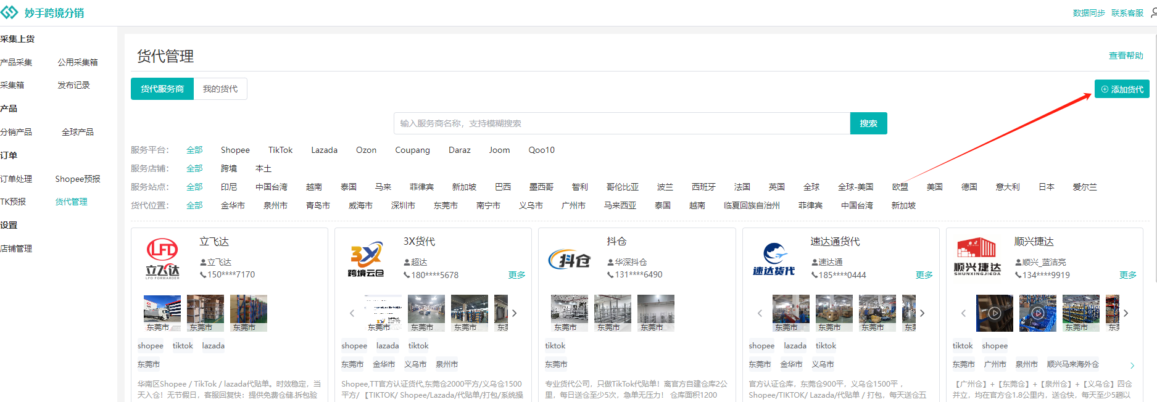Show previous warehouse photo for 3X货代
Image resolution: width=1157 pixels, height=402 pixels.
[352, 313]
